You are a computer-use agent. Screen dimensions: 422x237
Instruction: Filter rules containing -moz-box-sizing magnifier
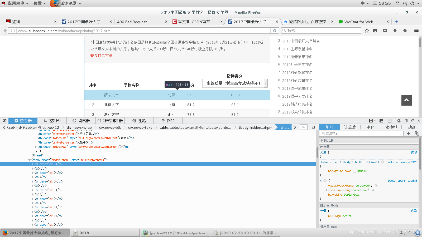coord(373,190)
